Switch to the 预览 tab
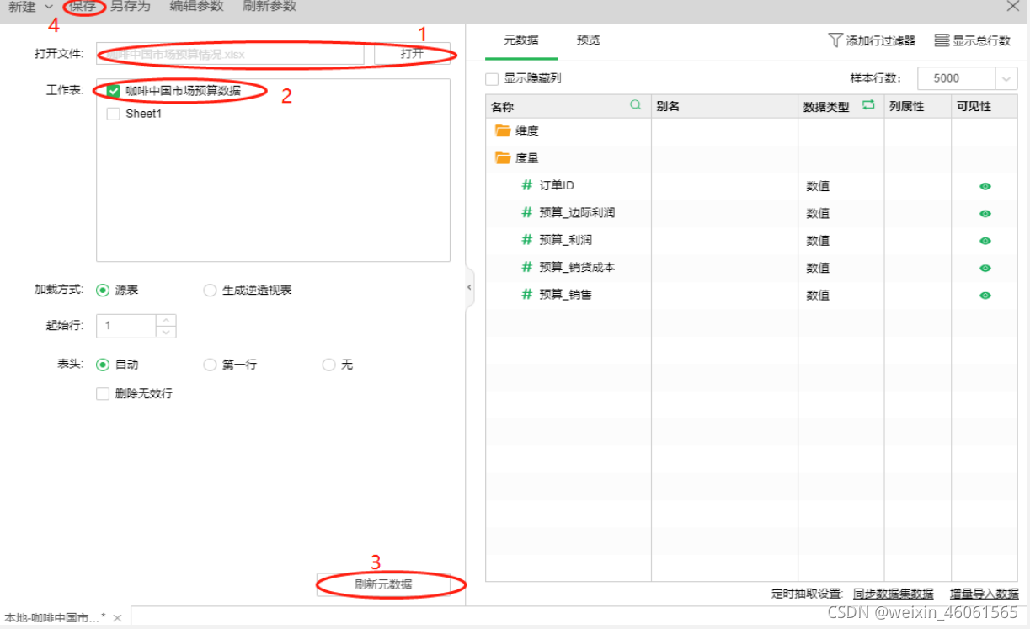The height and width of the screenshot is (629, 1030). click(x=589, y=40)
